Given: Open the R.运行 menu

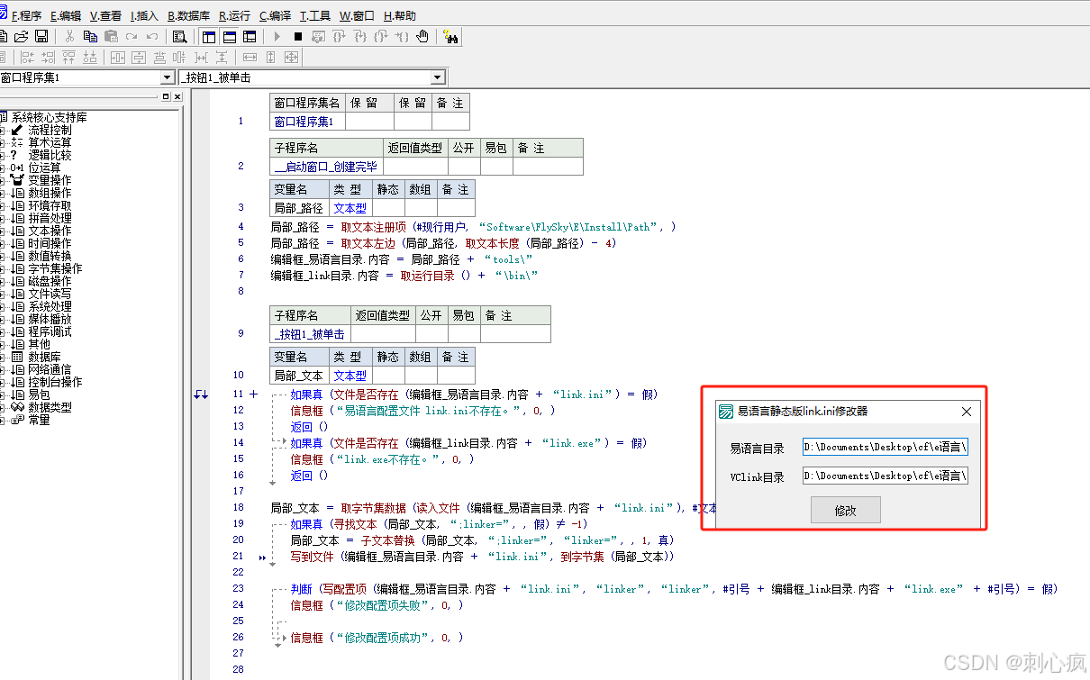Looking at the screenshot, I should [235, 15].
